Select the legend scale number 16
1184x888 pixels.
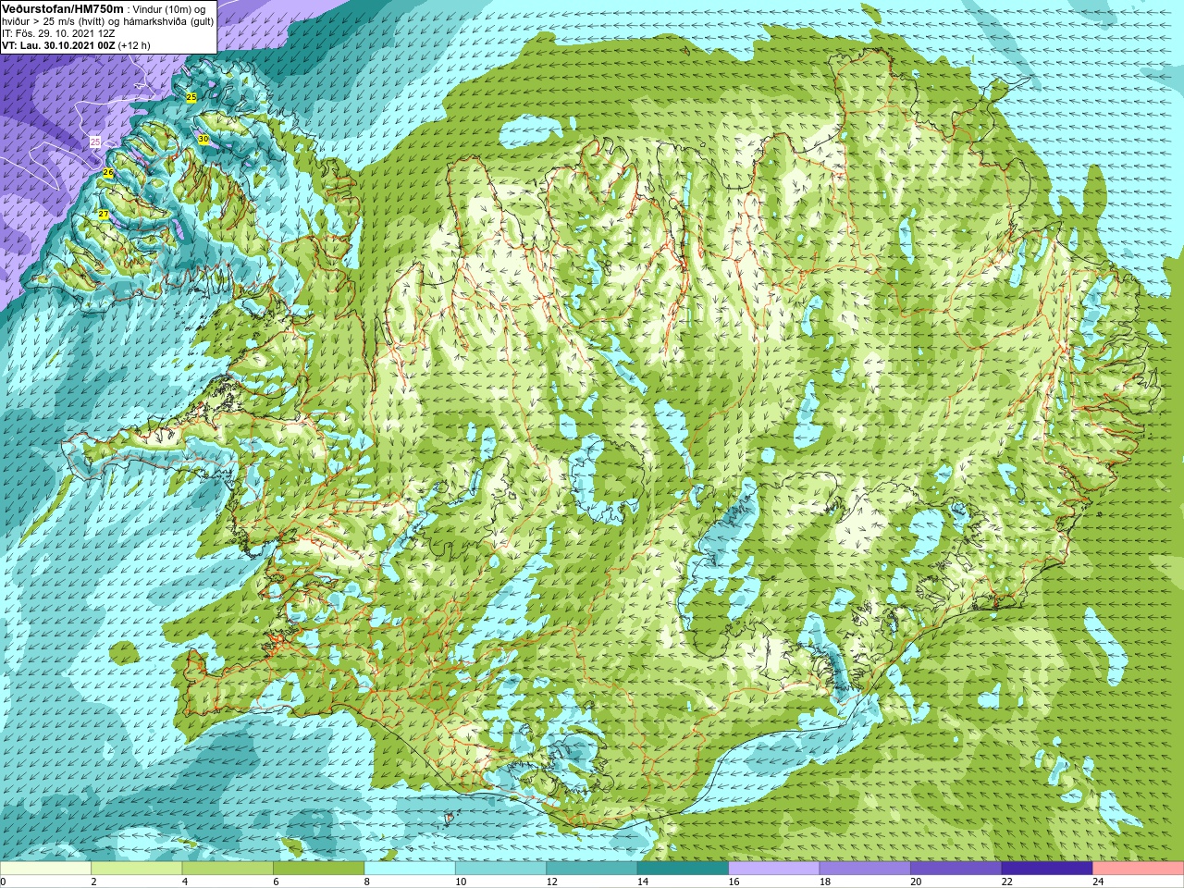click(x=733, y=882)
